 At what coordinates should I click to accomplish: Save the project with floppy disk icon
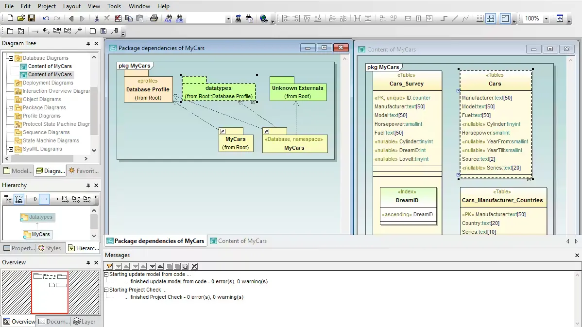[32, 18]
